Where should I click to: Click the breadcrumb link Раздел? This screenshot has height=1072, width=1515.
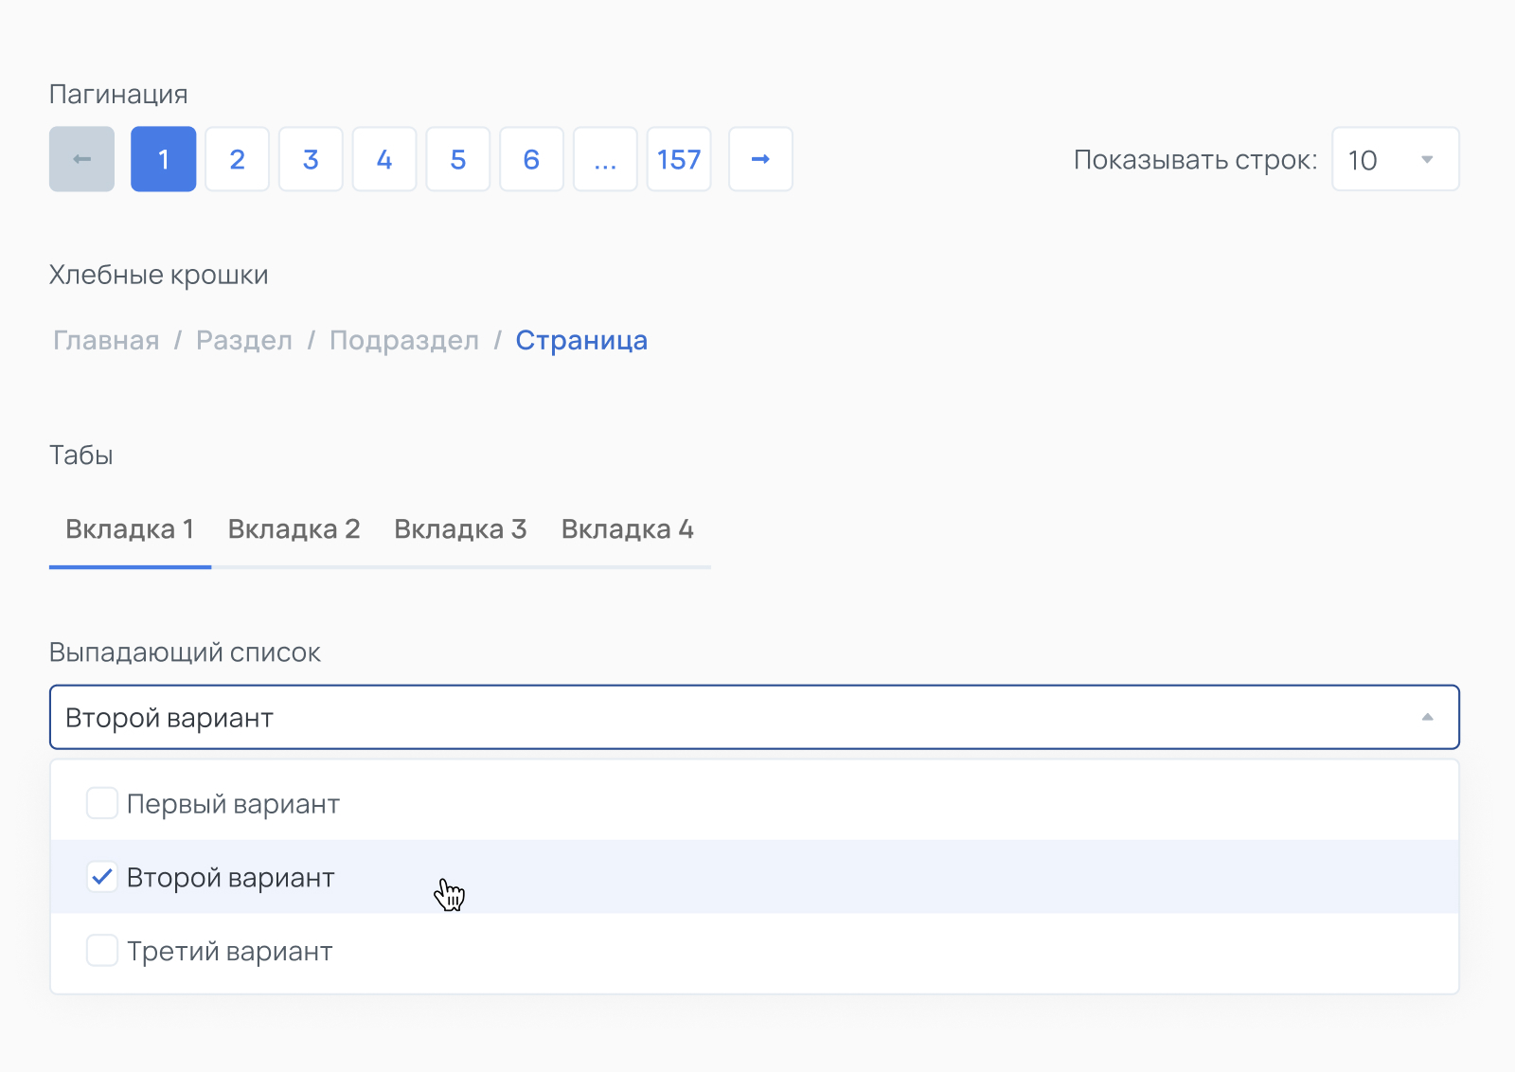pos(244,341)
